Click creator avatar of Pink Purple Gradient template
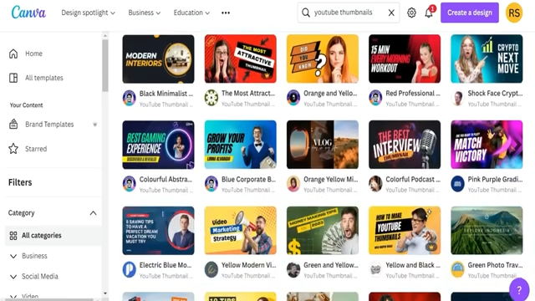This screenshot has height=301, width=535. coord(457,184)
